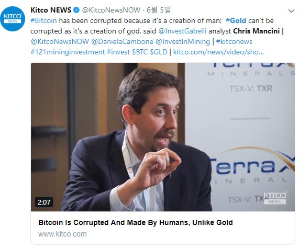This screenshot has height=247, width=299.
Task: Open the $BTC cashtag
Action: (140, 52)
